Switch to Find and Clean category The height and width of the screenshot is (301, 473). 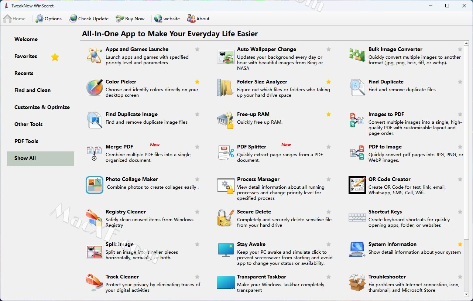pyautogui.click(x=41, y=90)
